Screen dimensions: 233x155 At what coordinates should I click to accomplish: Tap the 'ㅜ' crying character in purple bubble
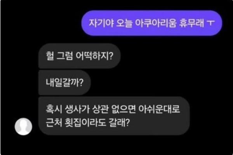pos(211,23)
